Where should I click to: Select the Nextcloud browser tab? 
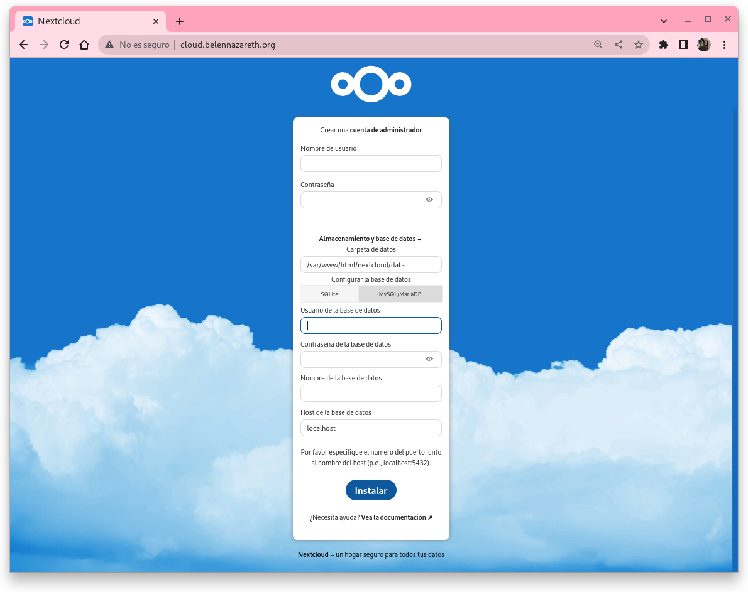point(88,21)
